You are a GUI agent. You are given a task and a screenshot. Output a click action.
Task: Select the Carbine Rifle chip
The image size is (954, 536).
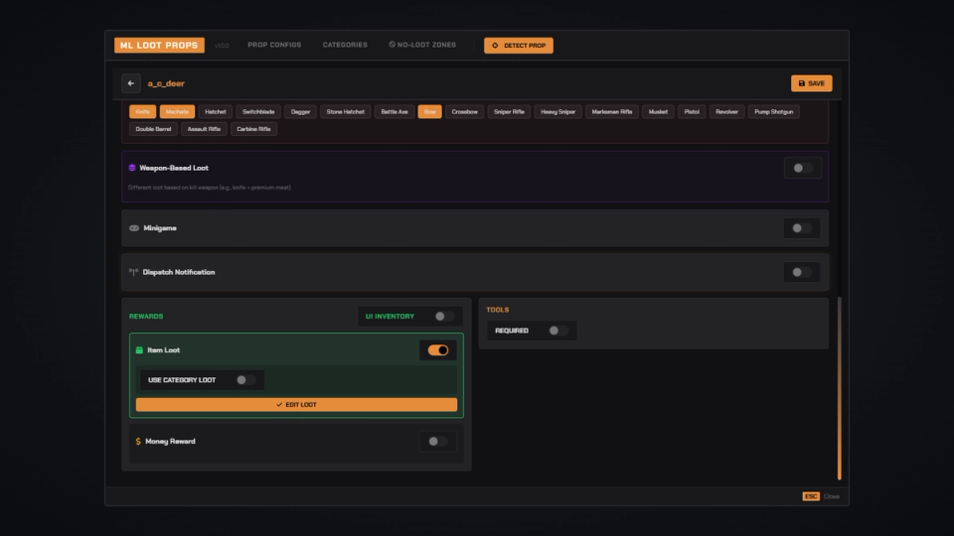tap(253, 129)
